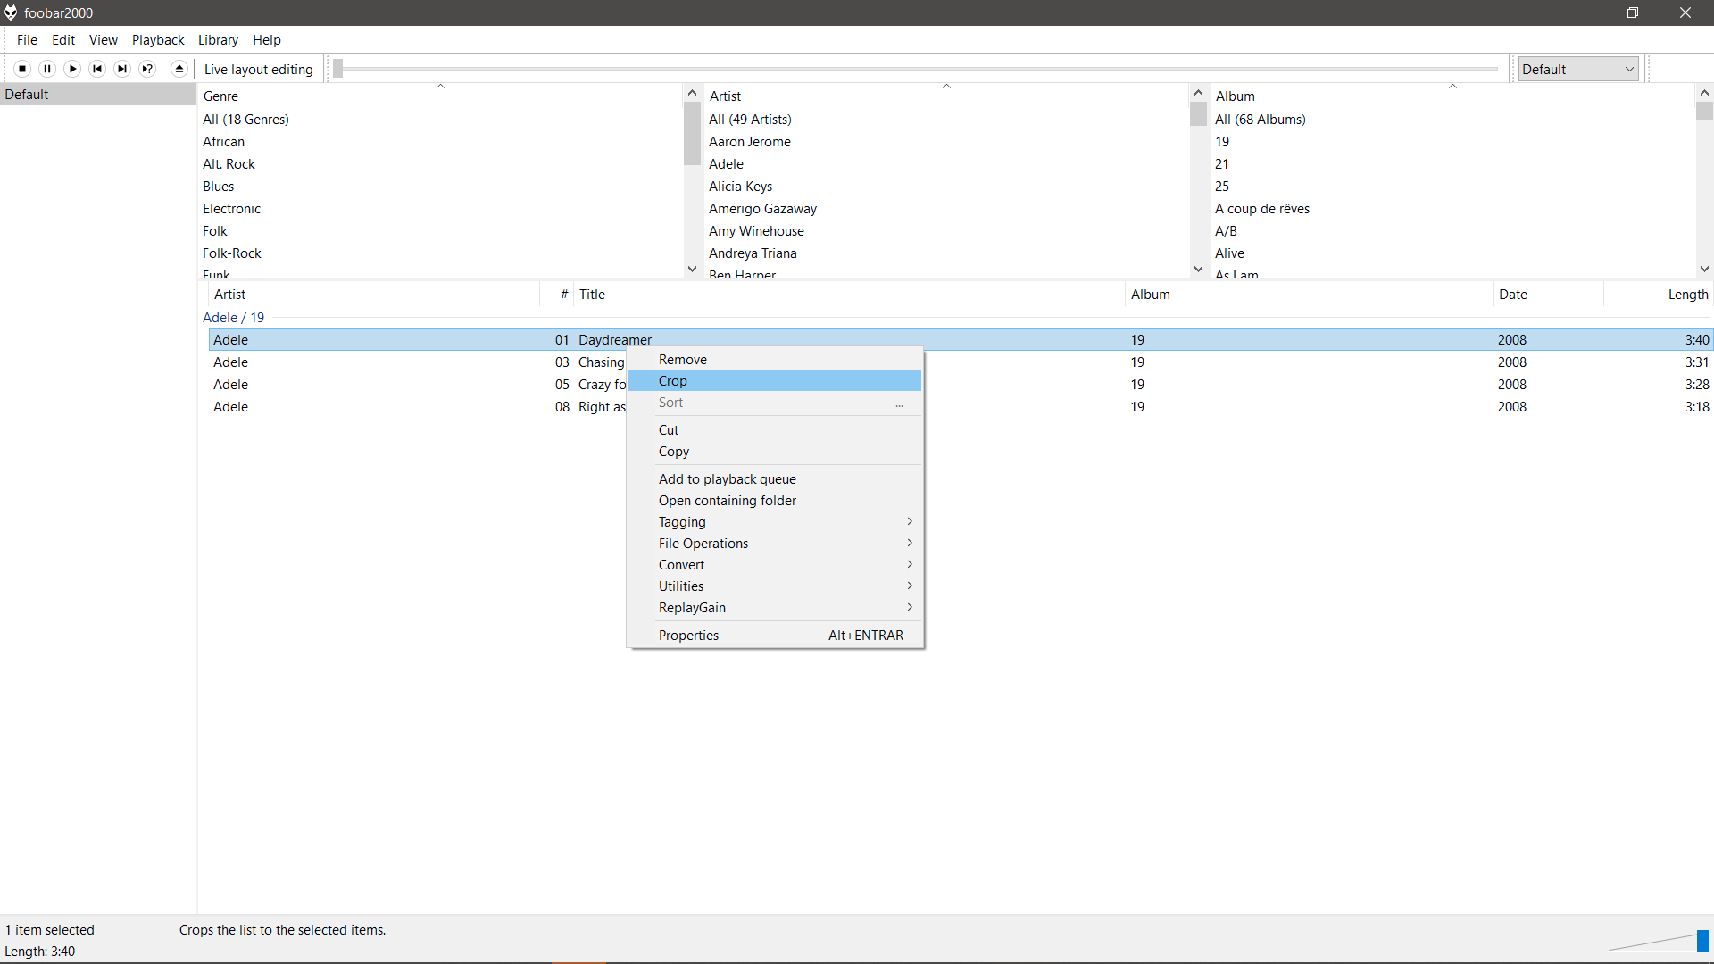
Task: Open the Default layout dropdown
Action: [x=1577, y=69]
